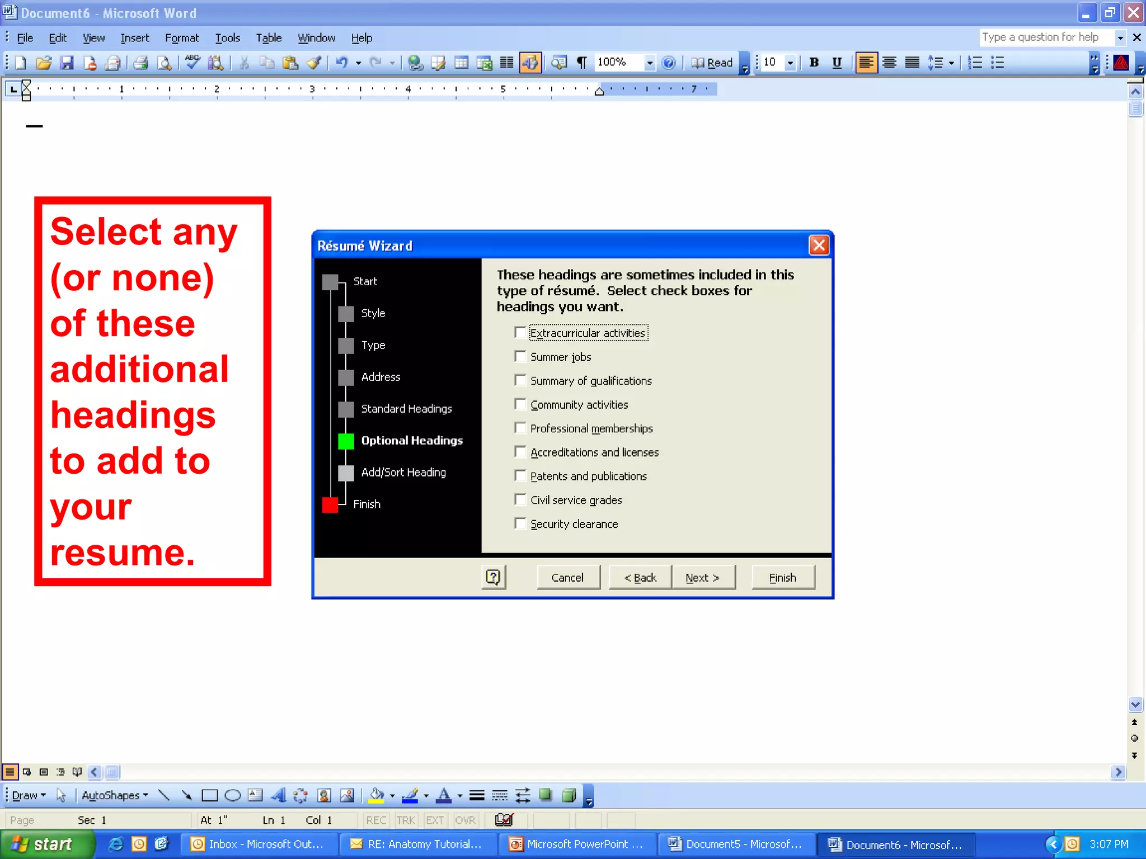
Task: Tick the Civil service grades checkbox
Action: pos(520,499)
